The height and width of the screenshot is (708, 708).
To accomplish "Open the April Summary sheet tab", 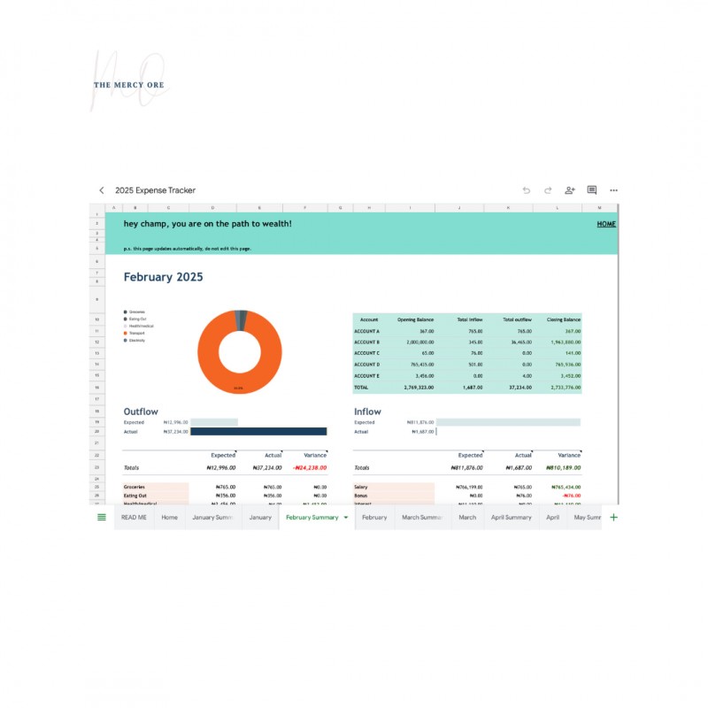I will click(x=512, y=517).
